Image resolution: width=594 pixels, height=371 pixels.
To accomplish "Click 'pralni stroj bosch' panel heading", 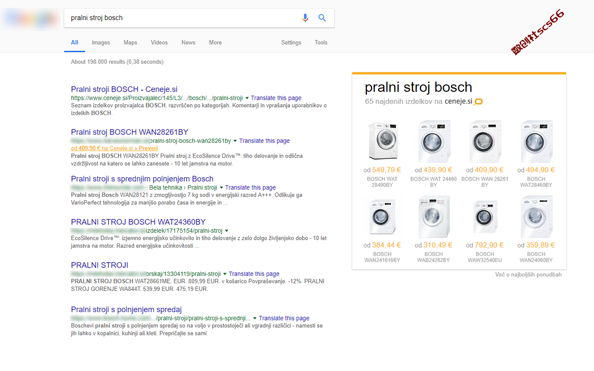I will (x=418, y=87).
